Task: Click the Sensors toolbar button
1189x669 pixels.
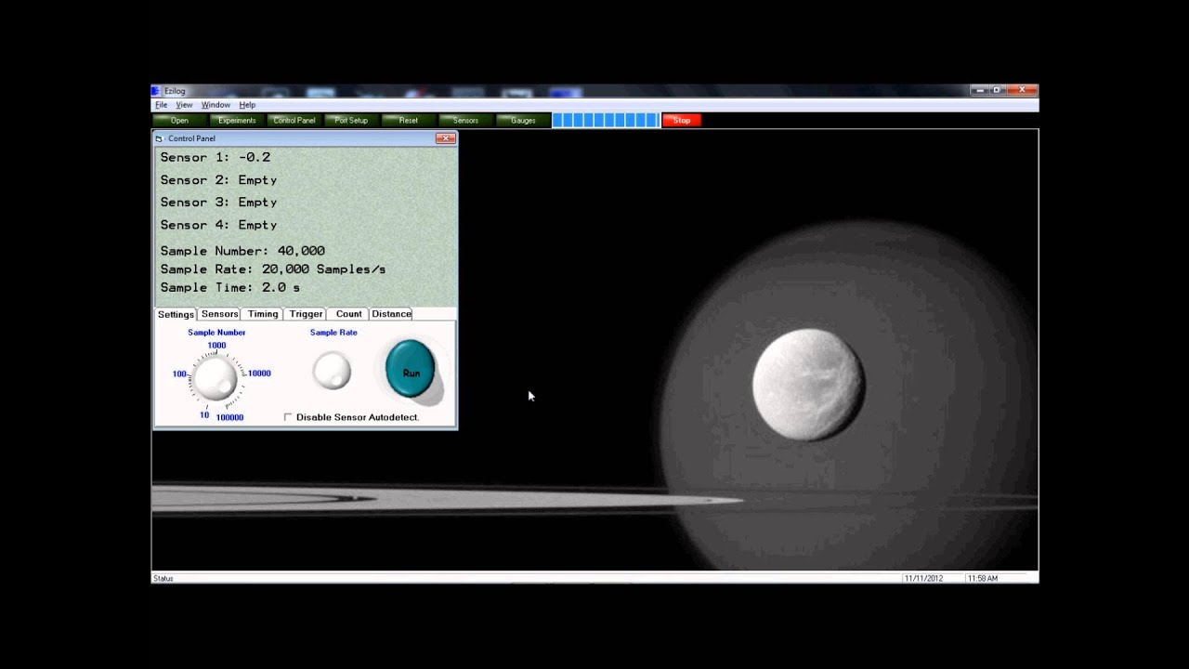Action: [465, 120]
